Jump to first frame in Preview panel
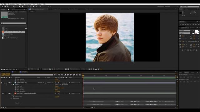 [x=180, y=24]
